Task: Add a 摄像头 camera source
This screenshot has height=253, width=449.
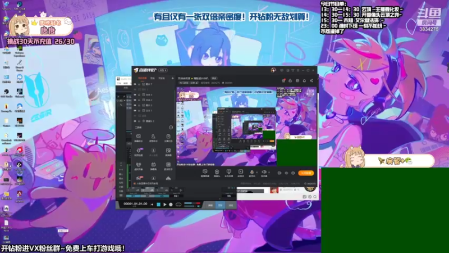Action: 217,173
